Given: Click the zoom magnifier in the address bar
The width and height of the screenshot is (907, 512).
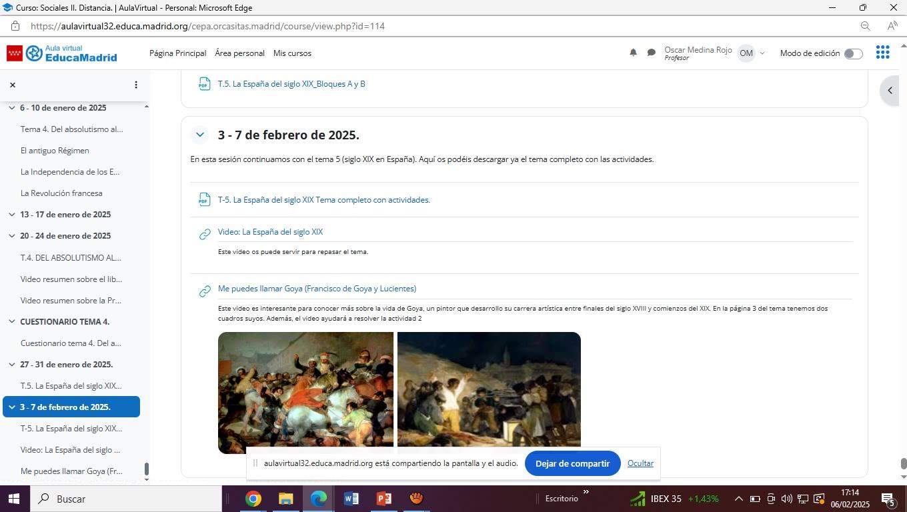Looking at the screenshot, I should pyautogui.click(x=865, y=26).
